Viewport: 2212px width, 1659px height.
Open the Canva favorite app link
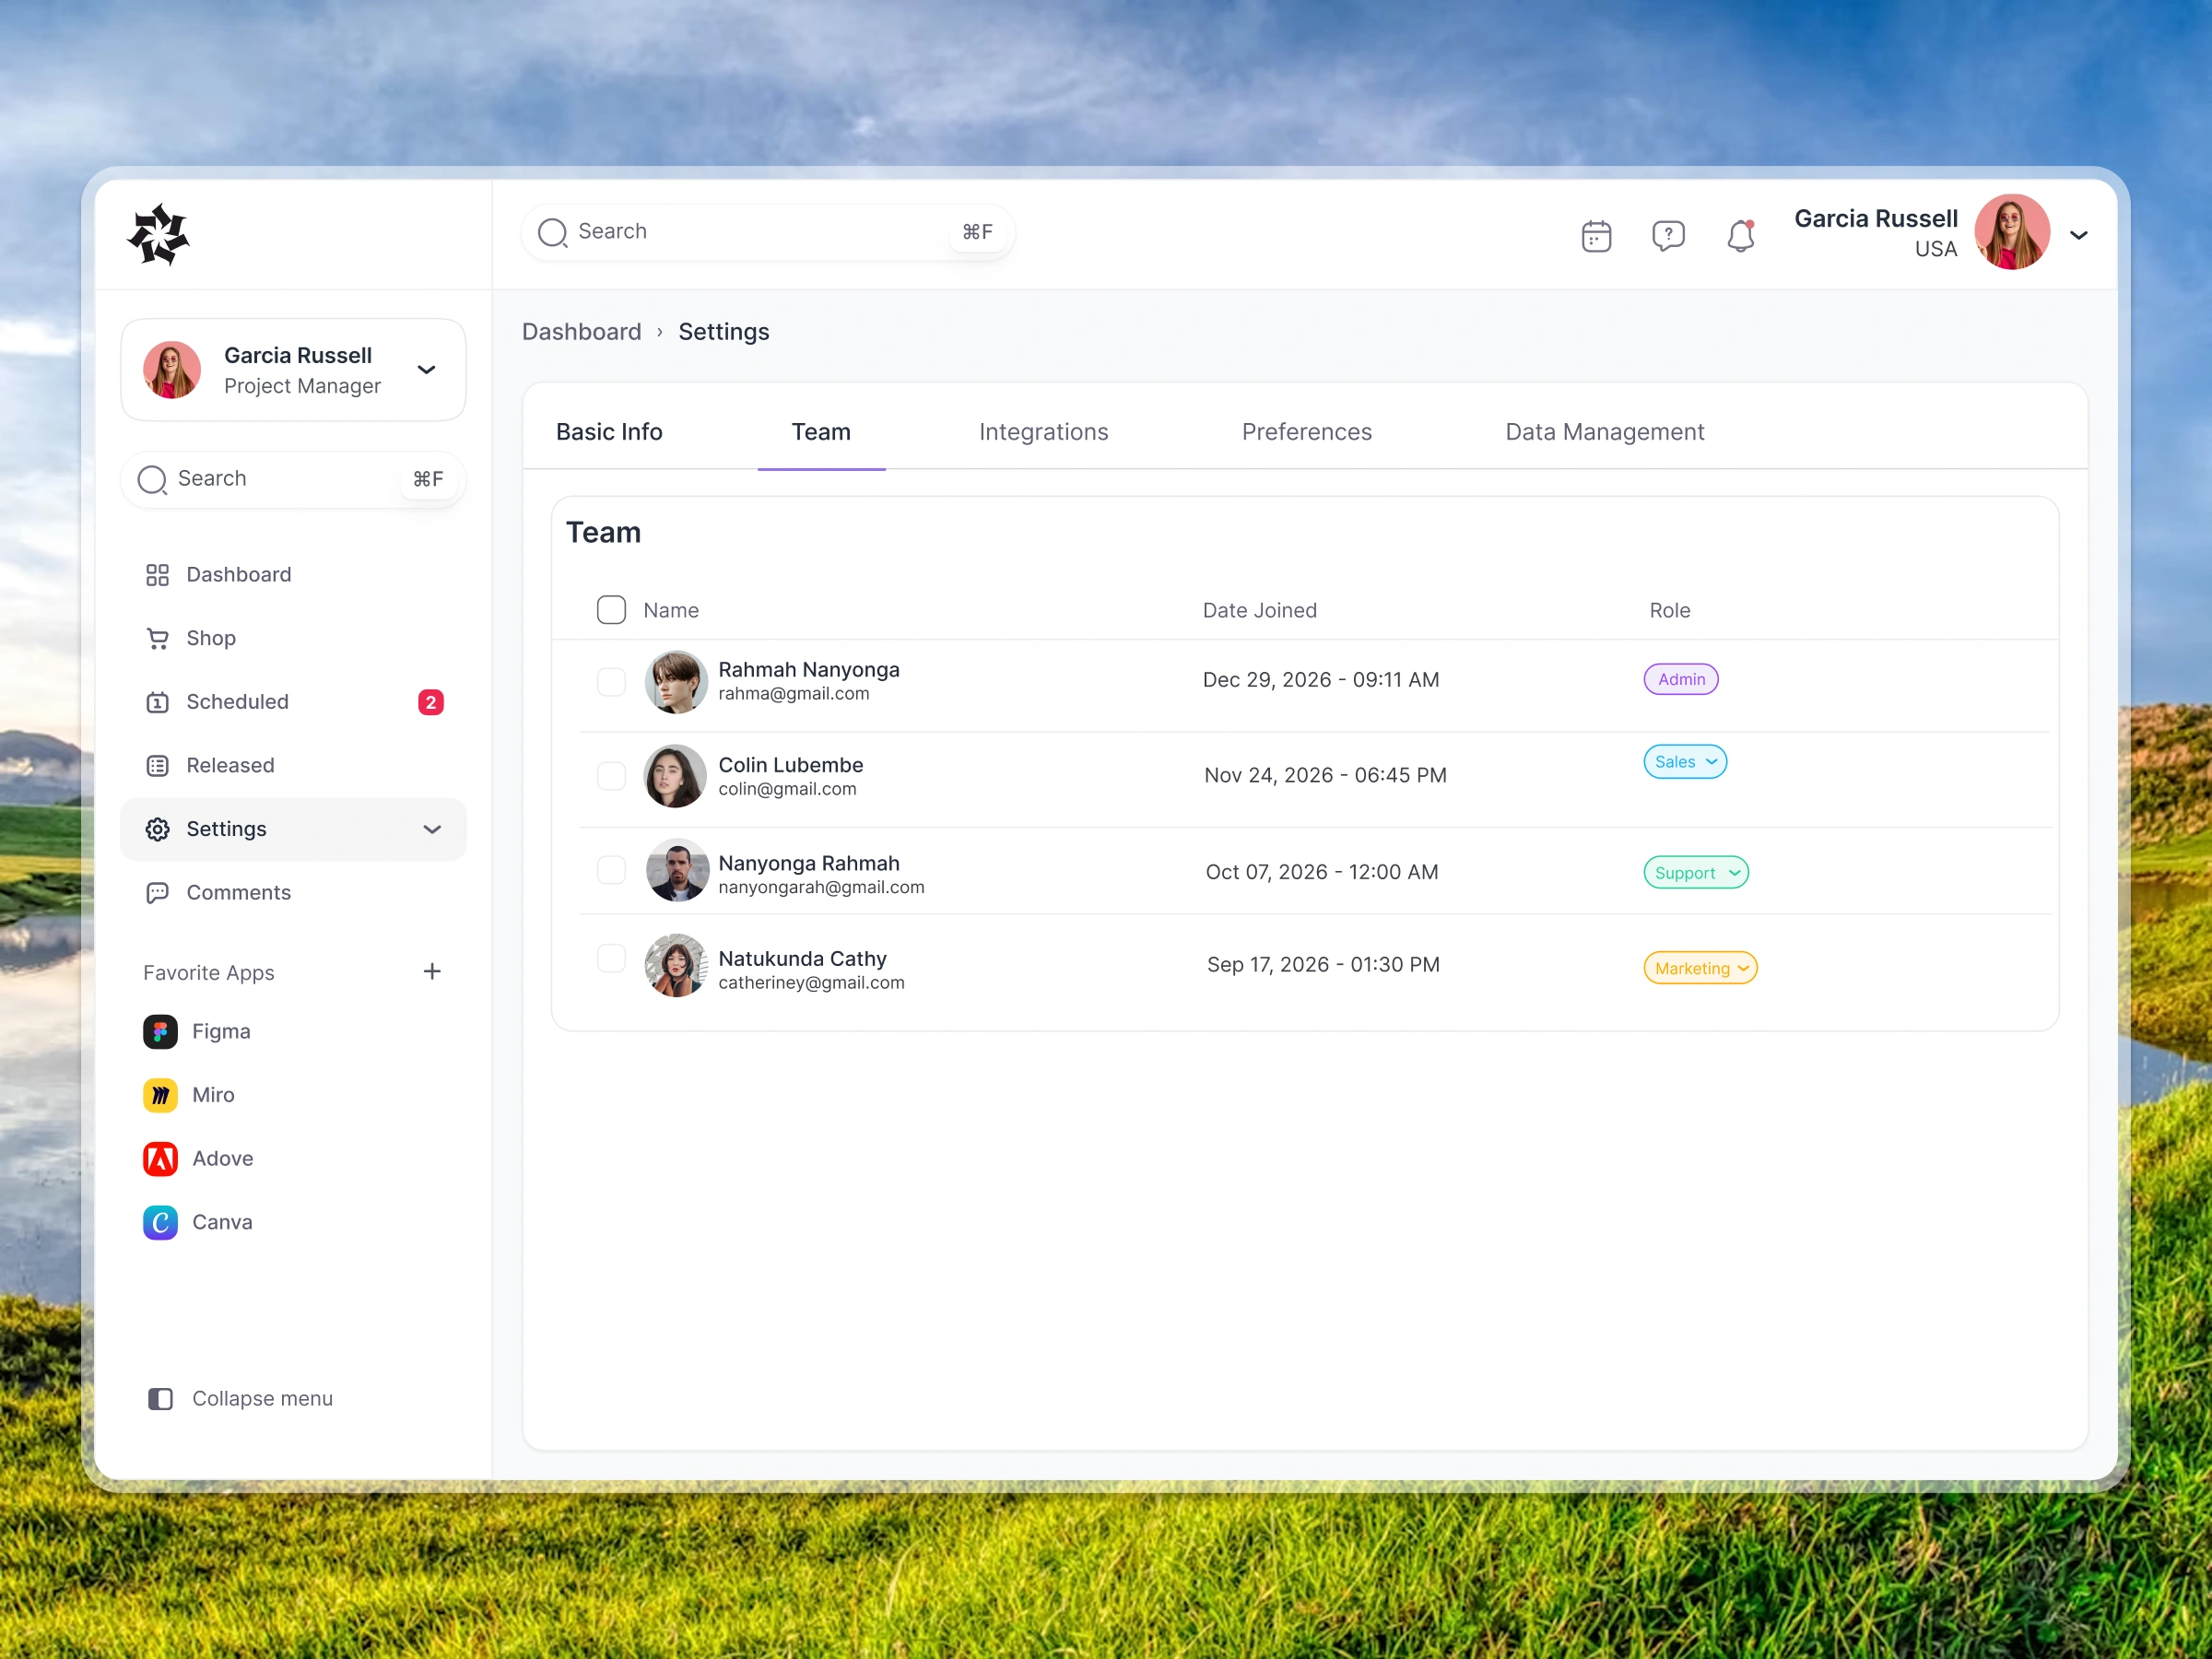[222, 1222]
